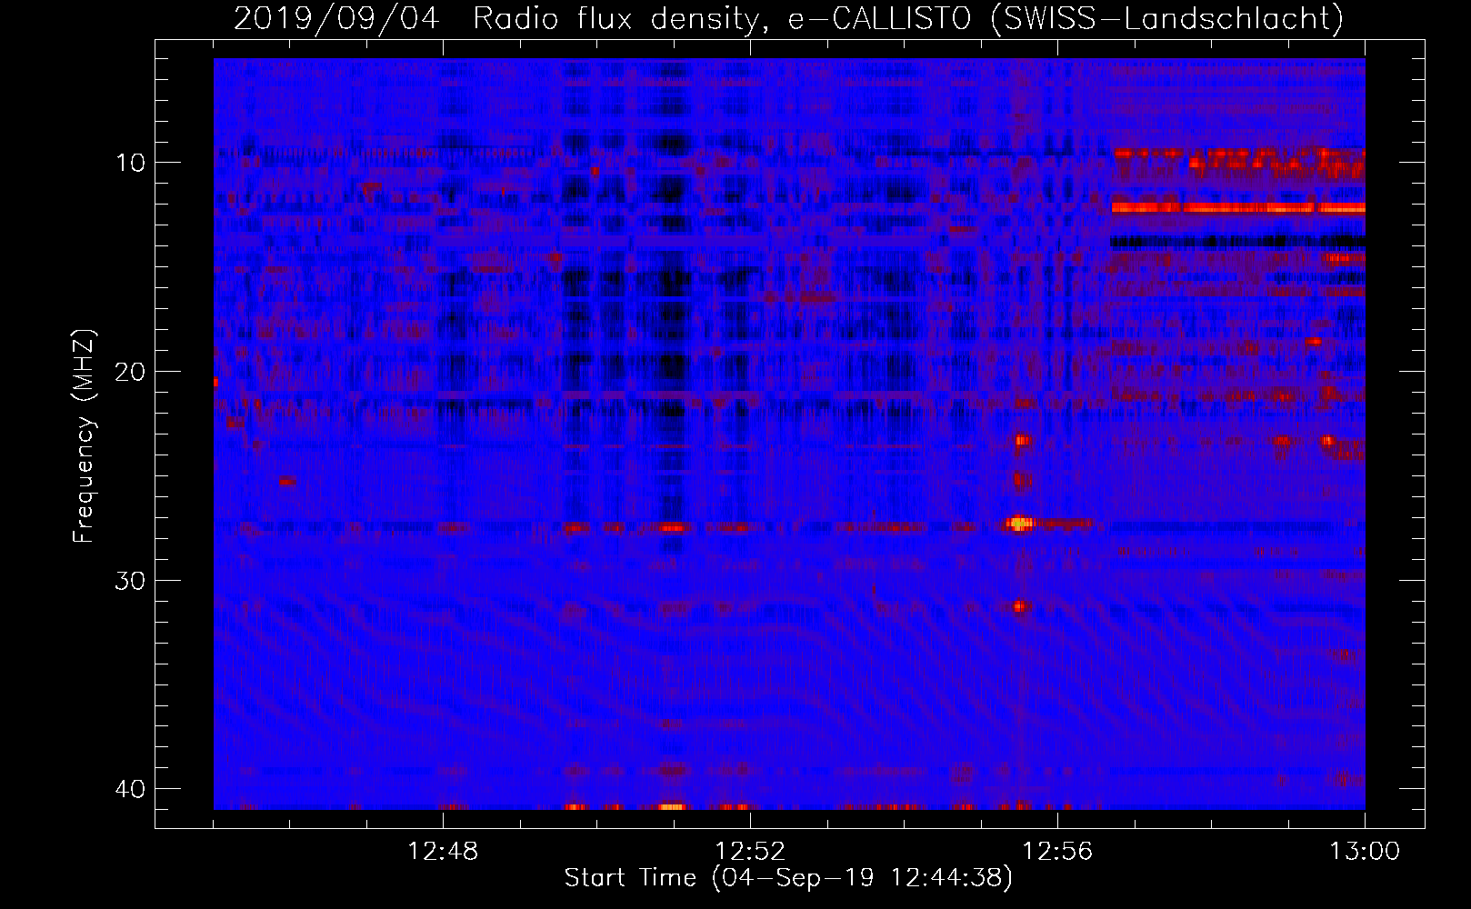This screenshot has height=909, width=1471.
Task: Click the 12:48 time tick label
Action: 443,852
